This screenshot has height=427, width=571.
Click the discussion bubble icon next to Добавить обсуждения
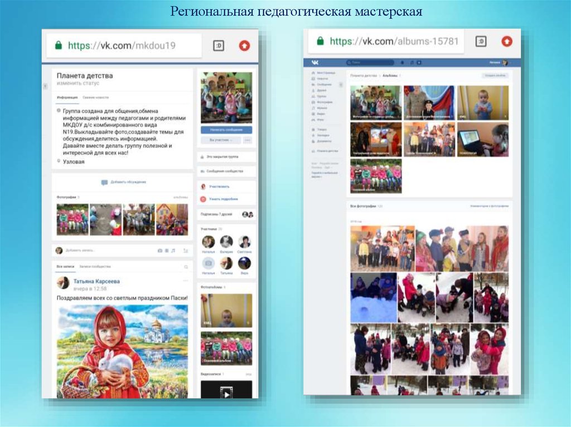coord(104,182)
